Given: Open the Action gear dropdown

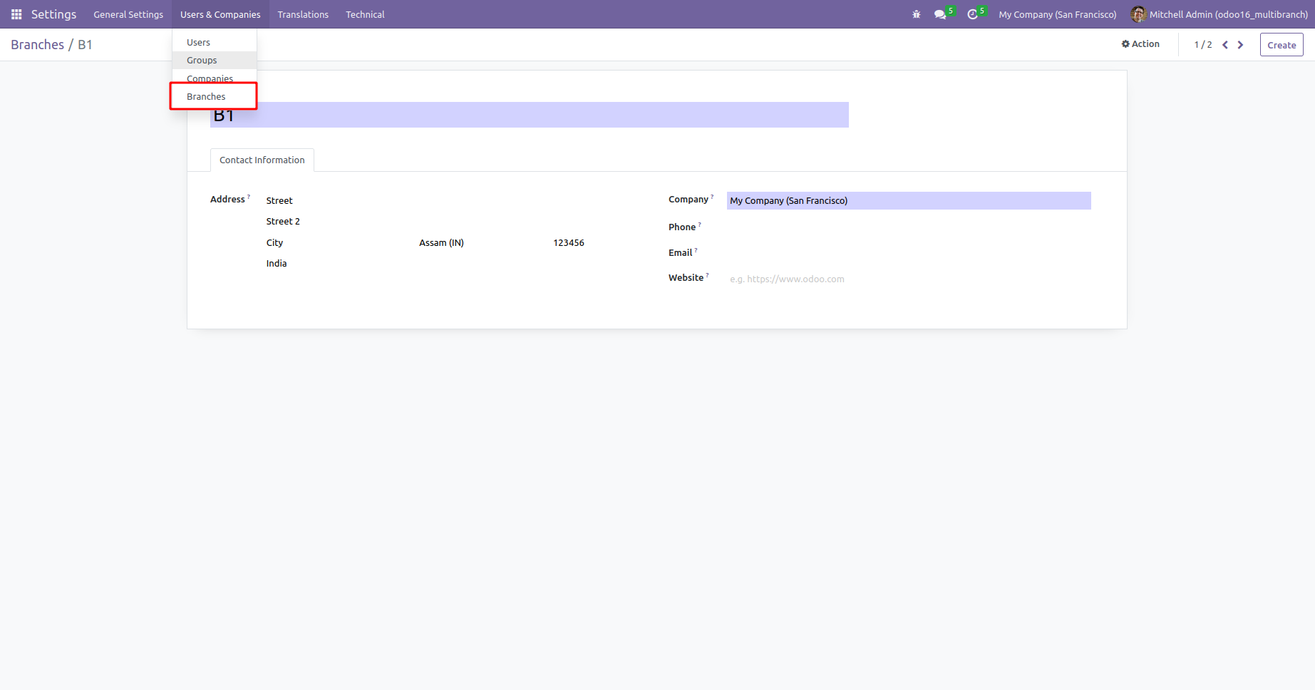Looking at the screenshot, I should point(1140,44).
